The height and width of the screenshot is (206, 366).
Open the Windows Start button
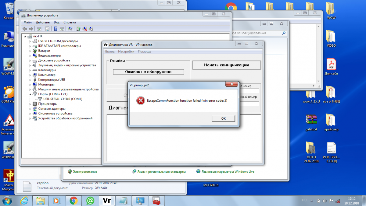[7, 201]
